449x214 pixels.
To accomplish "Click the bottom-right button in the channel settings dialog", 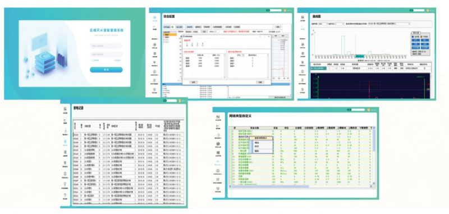I will [x=260, y=82].
